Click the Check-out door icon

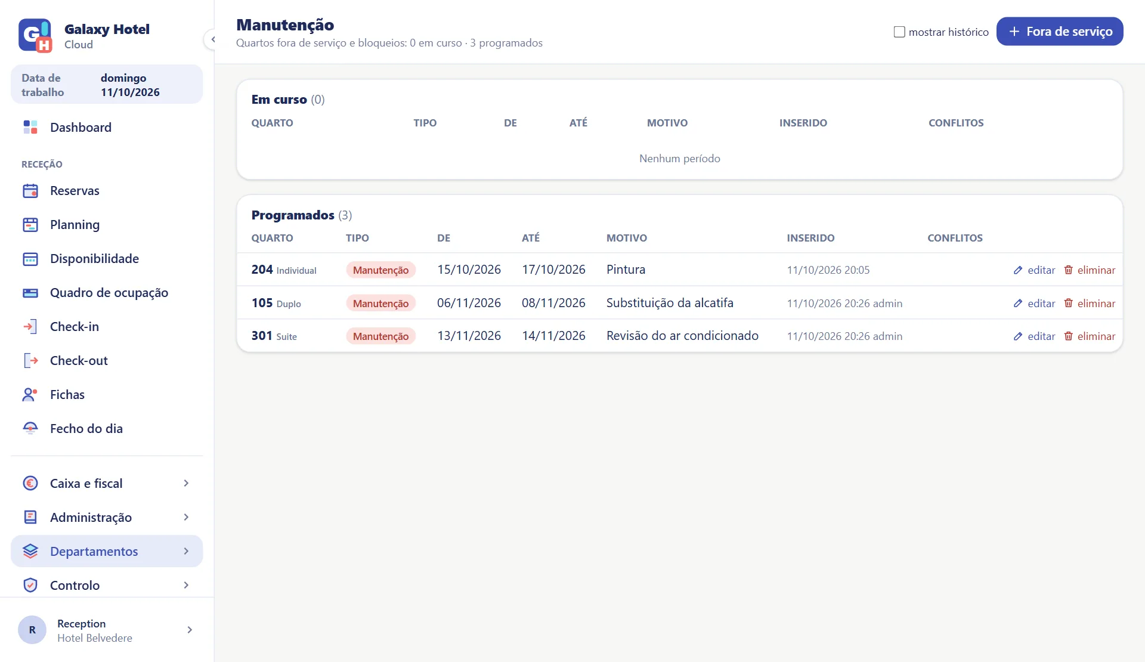click(30, 361)
